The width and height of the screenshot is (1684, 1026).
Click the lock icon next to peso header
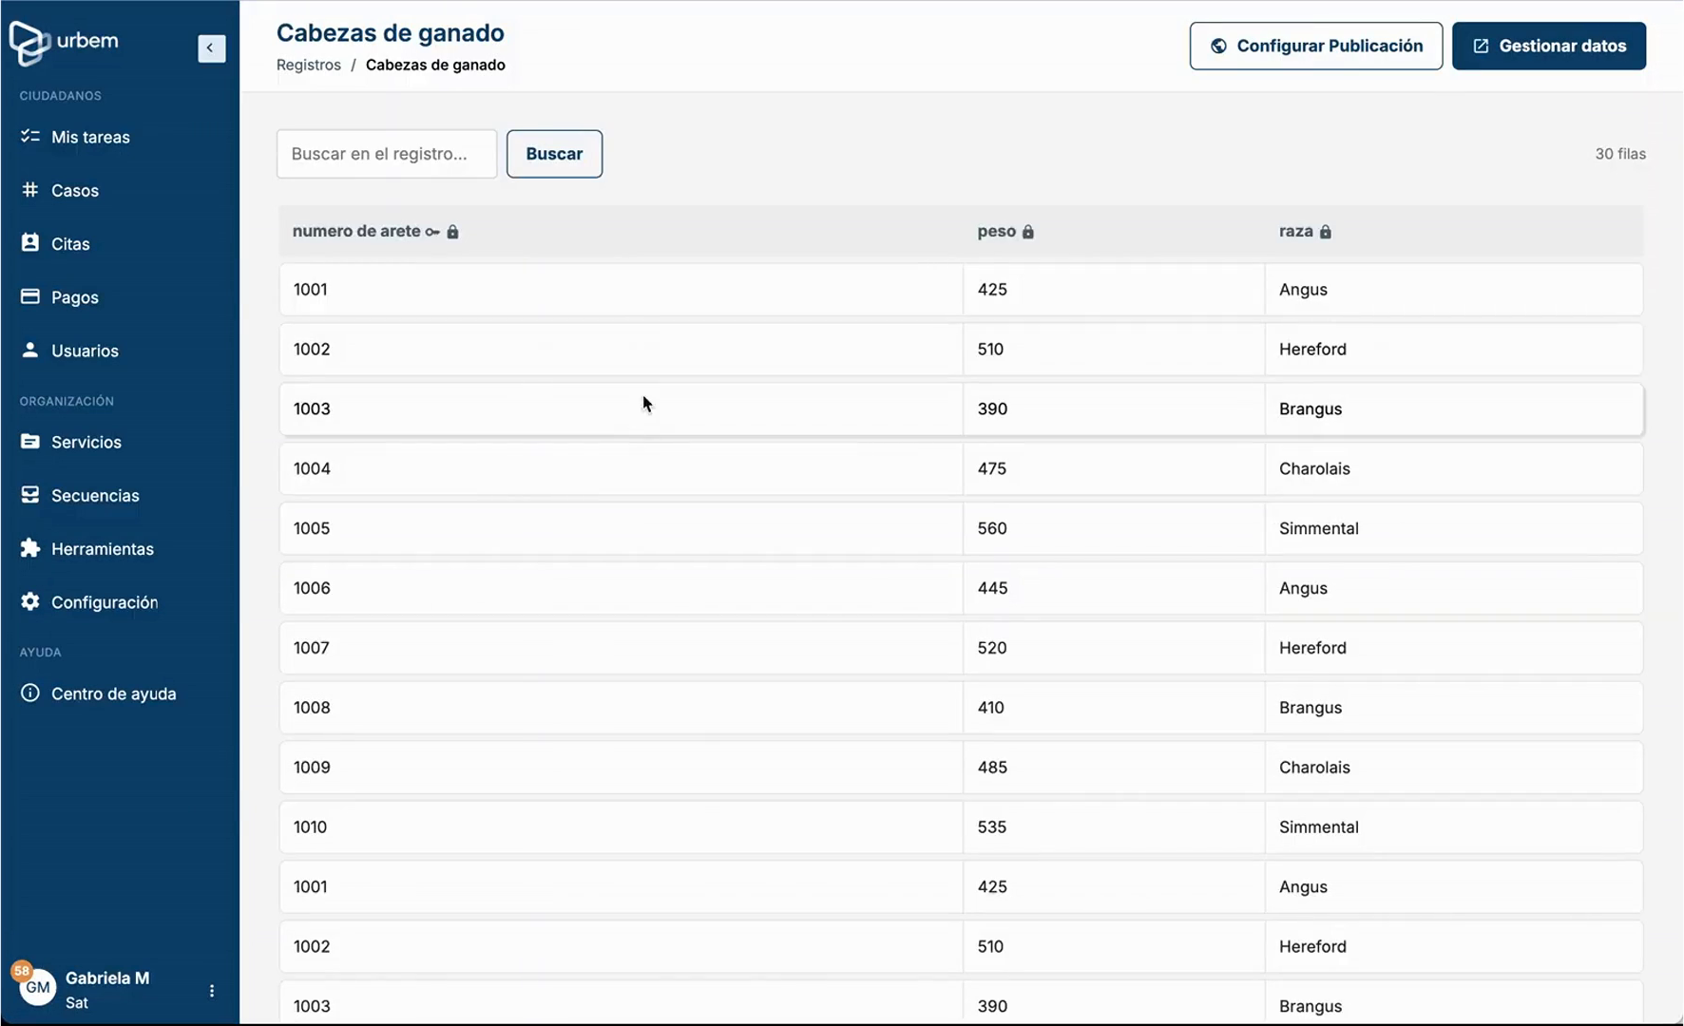[x=1028, y=232]
